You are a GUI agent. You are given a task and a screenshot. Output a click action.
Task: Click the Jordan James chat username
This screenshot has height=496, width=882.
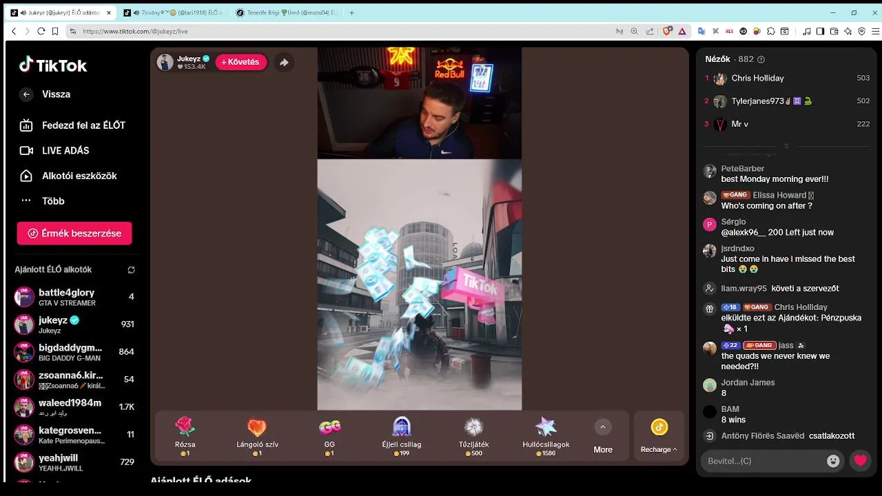(748, 382)
